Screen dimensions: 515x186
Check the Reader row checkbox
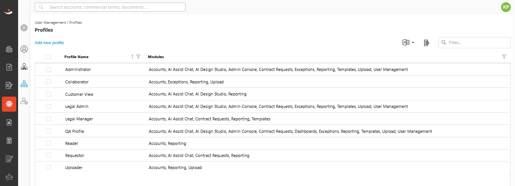[48, 143]
